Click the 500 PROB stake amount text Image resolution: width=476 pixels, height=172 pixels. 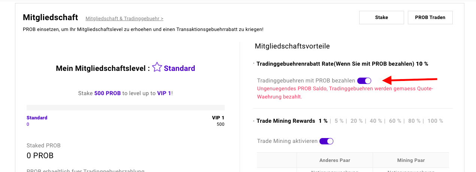click(107, 93)
